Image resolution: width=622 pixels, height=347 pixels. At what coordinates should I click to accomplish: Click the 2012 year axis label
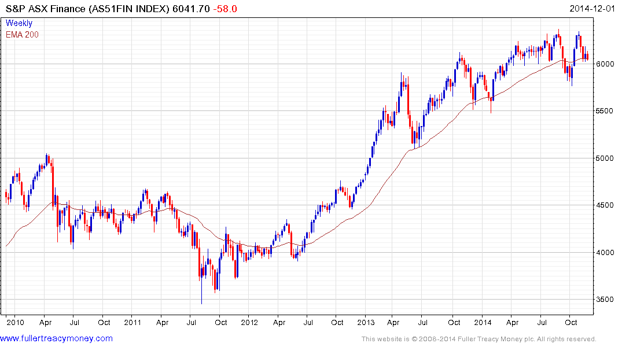tap(249, 322)
